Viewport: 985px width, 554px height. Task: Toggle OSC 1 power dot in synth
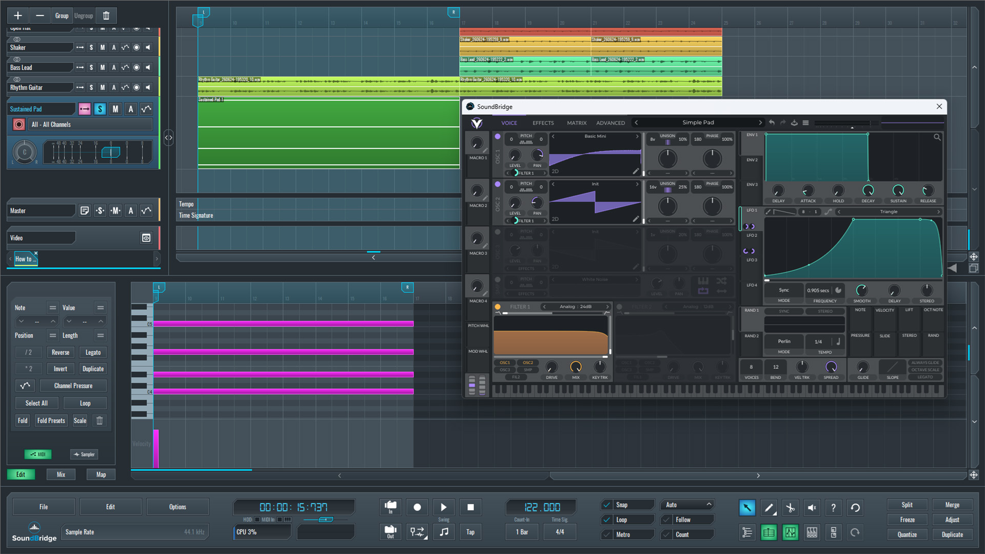click(x=497, y=137)
